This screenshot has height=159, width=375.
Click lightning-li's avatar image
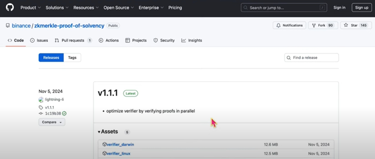tap(41, 99)
